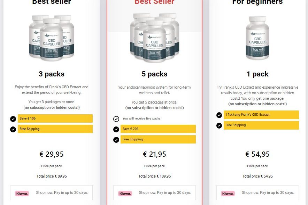Image resolution: width=308 pixels, height=205 pixels.
Task: Click the € 54,95 price per pack
Action: tap(257, 154)
